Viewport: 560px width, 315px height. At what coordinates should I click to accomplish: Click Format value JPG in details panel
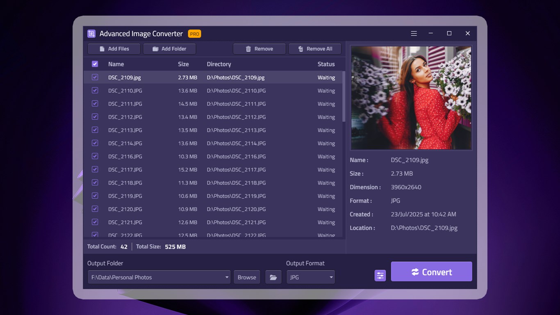pos(396,201)
